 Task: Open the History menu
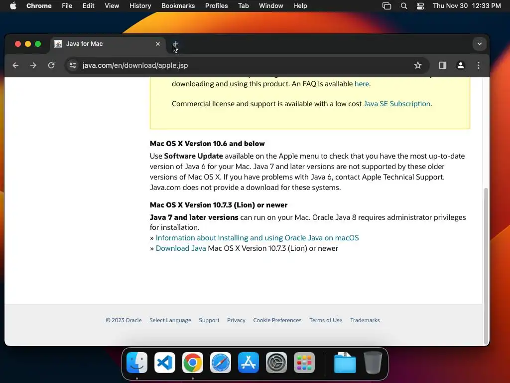140,6
